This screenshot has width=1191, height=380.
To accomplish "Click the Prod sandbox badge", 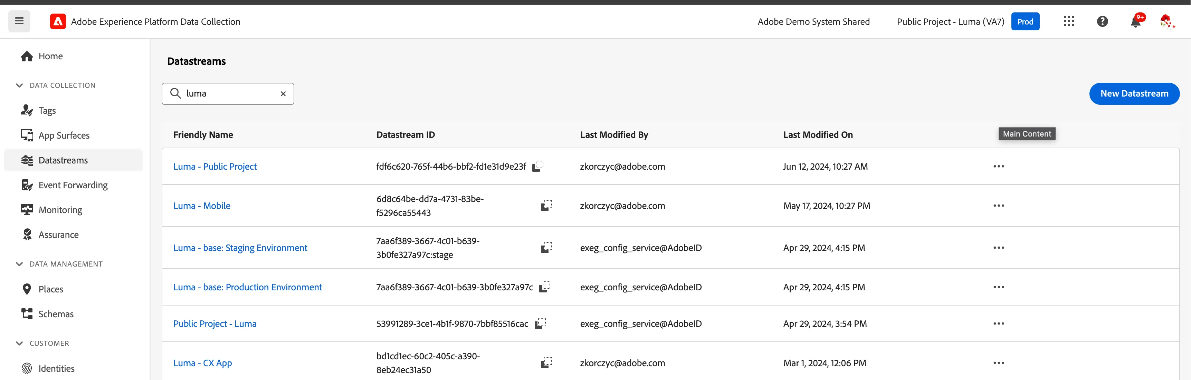I will [1025, 22].
